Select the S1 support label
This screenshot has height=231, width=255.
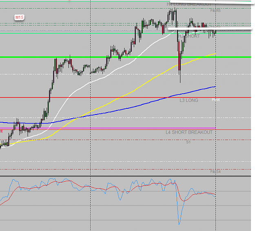[188, 142]
